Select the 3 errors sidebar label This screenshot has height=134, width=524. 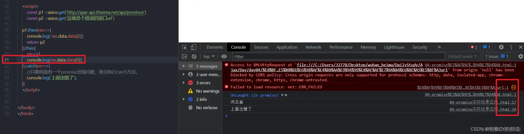(x=203, y=83)
